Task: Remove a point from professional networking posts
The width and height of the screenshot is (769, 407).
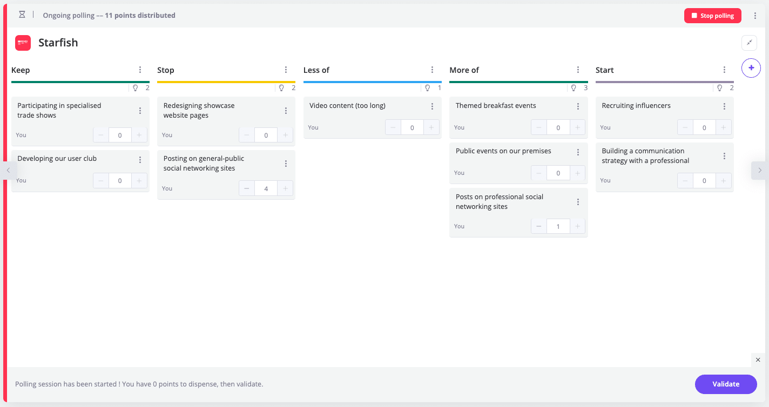Action: coord(539,227)
